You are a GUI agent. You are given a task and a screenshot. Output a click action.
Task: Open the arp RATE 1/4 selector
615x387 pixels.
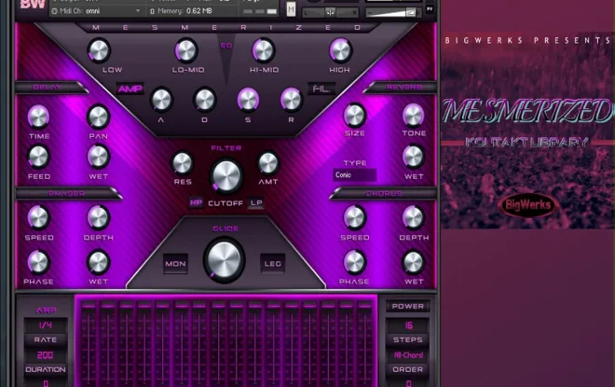coord(46,325)
